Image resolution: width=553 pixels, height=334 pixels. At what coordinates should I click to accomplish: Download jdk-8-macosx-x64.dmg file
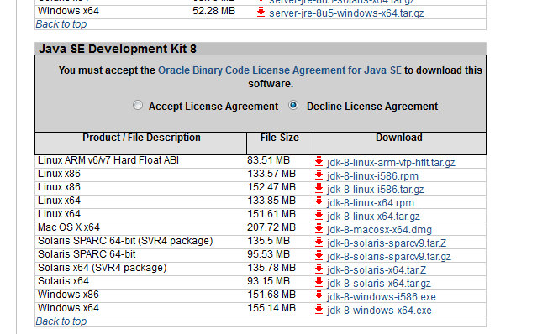(x=379, y=230)
